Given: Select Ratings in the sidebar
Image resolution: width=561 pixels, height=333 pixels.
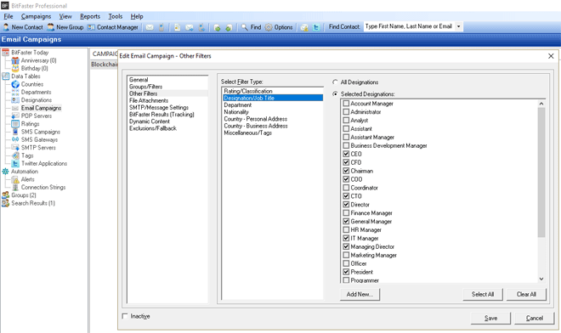Looking at the screenshot, I should [x=30, y=124].
